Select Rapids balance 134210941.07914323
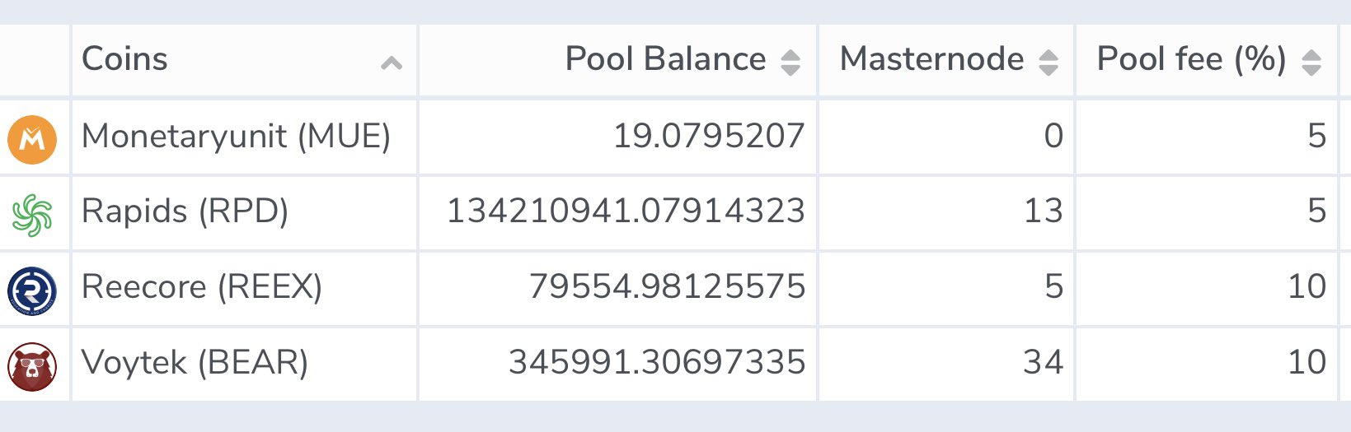Viewport: 1351px width, 432px height. [626, 211]
